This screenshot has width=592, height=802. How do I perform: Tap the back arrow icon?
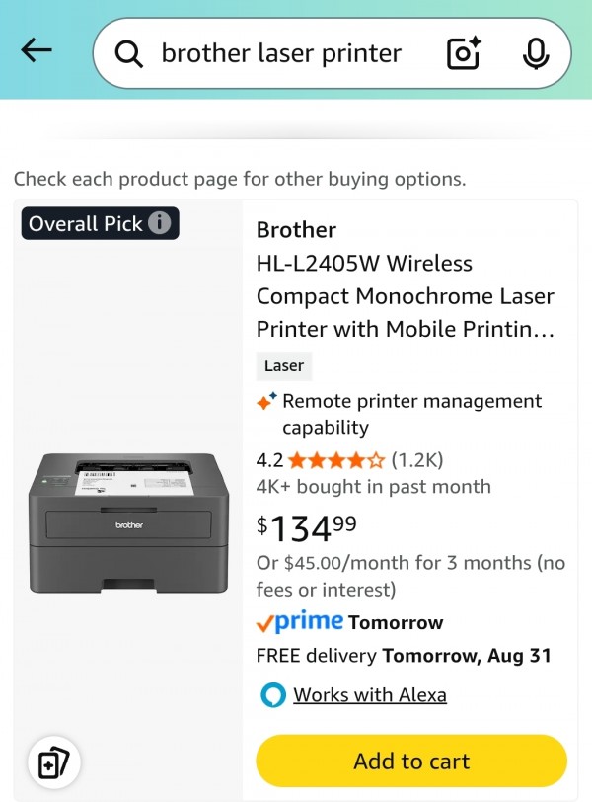tap(37, 50)
